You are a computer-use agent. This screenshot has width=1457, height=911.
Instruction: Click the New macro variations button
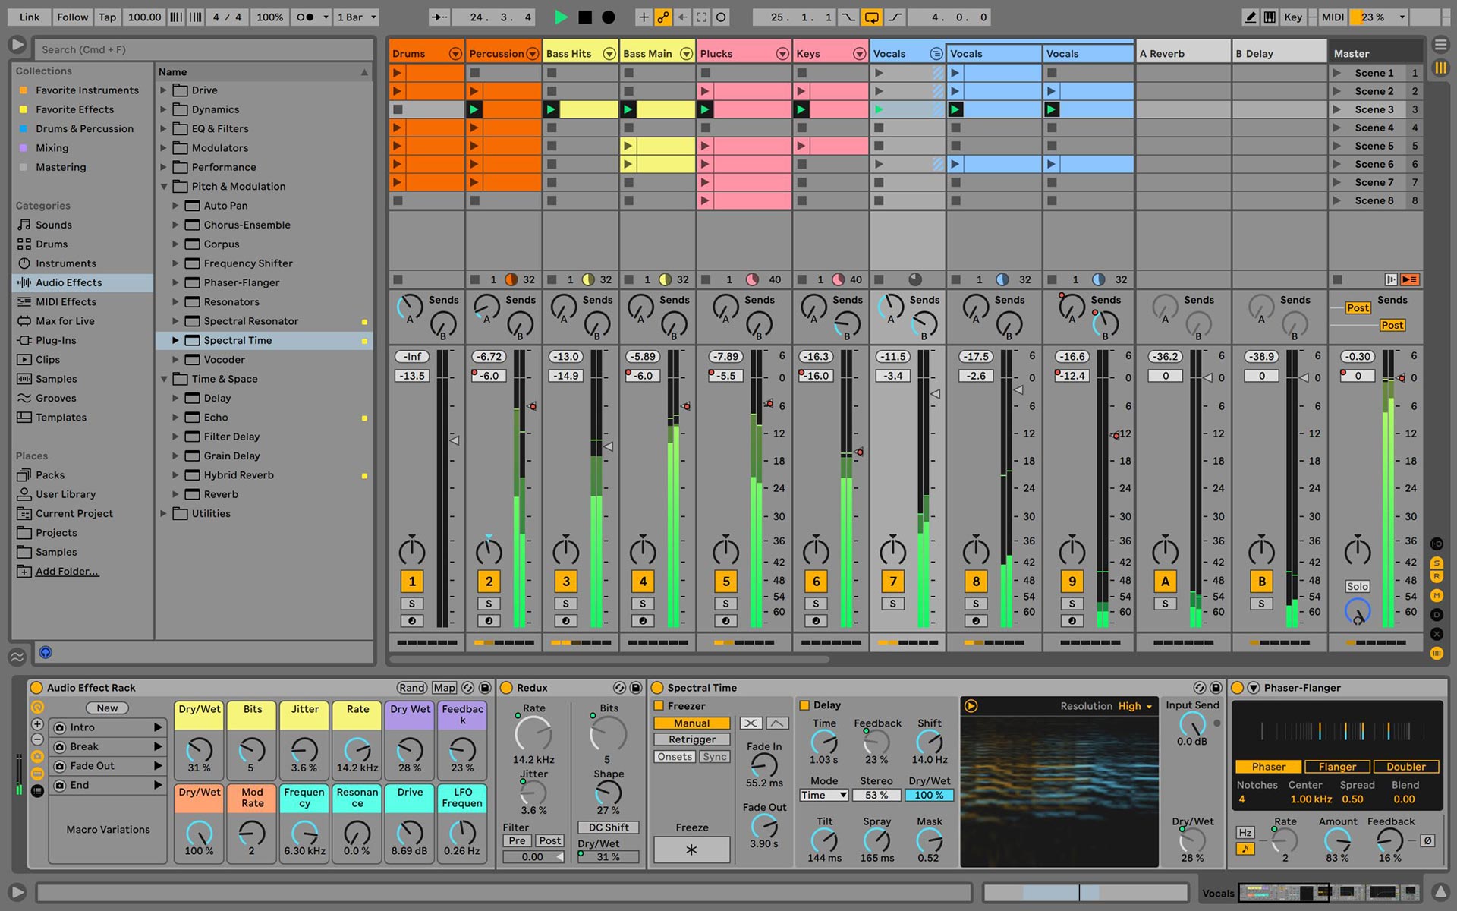105,706
